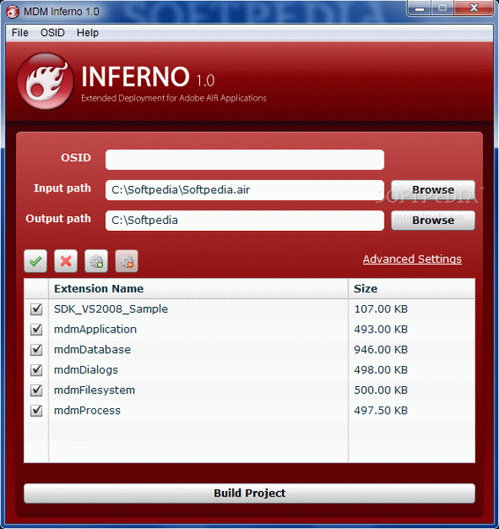Screen dimensions: 499x529
Task: Click the add extension gear icon
Action: coord(96,261)
